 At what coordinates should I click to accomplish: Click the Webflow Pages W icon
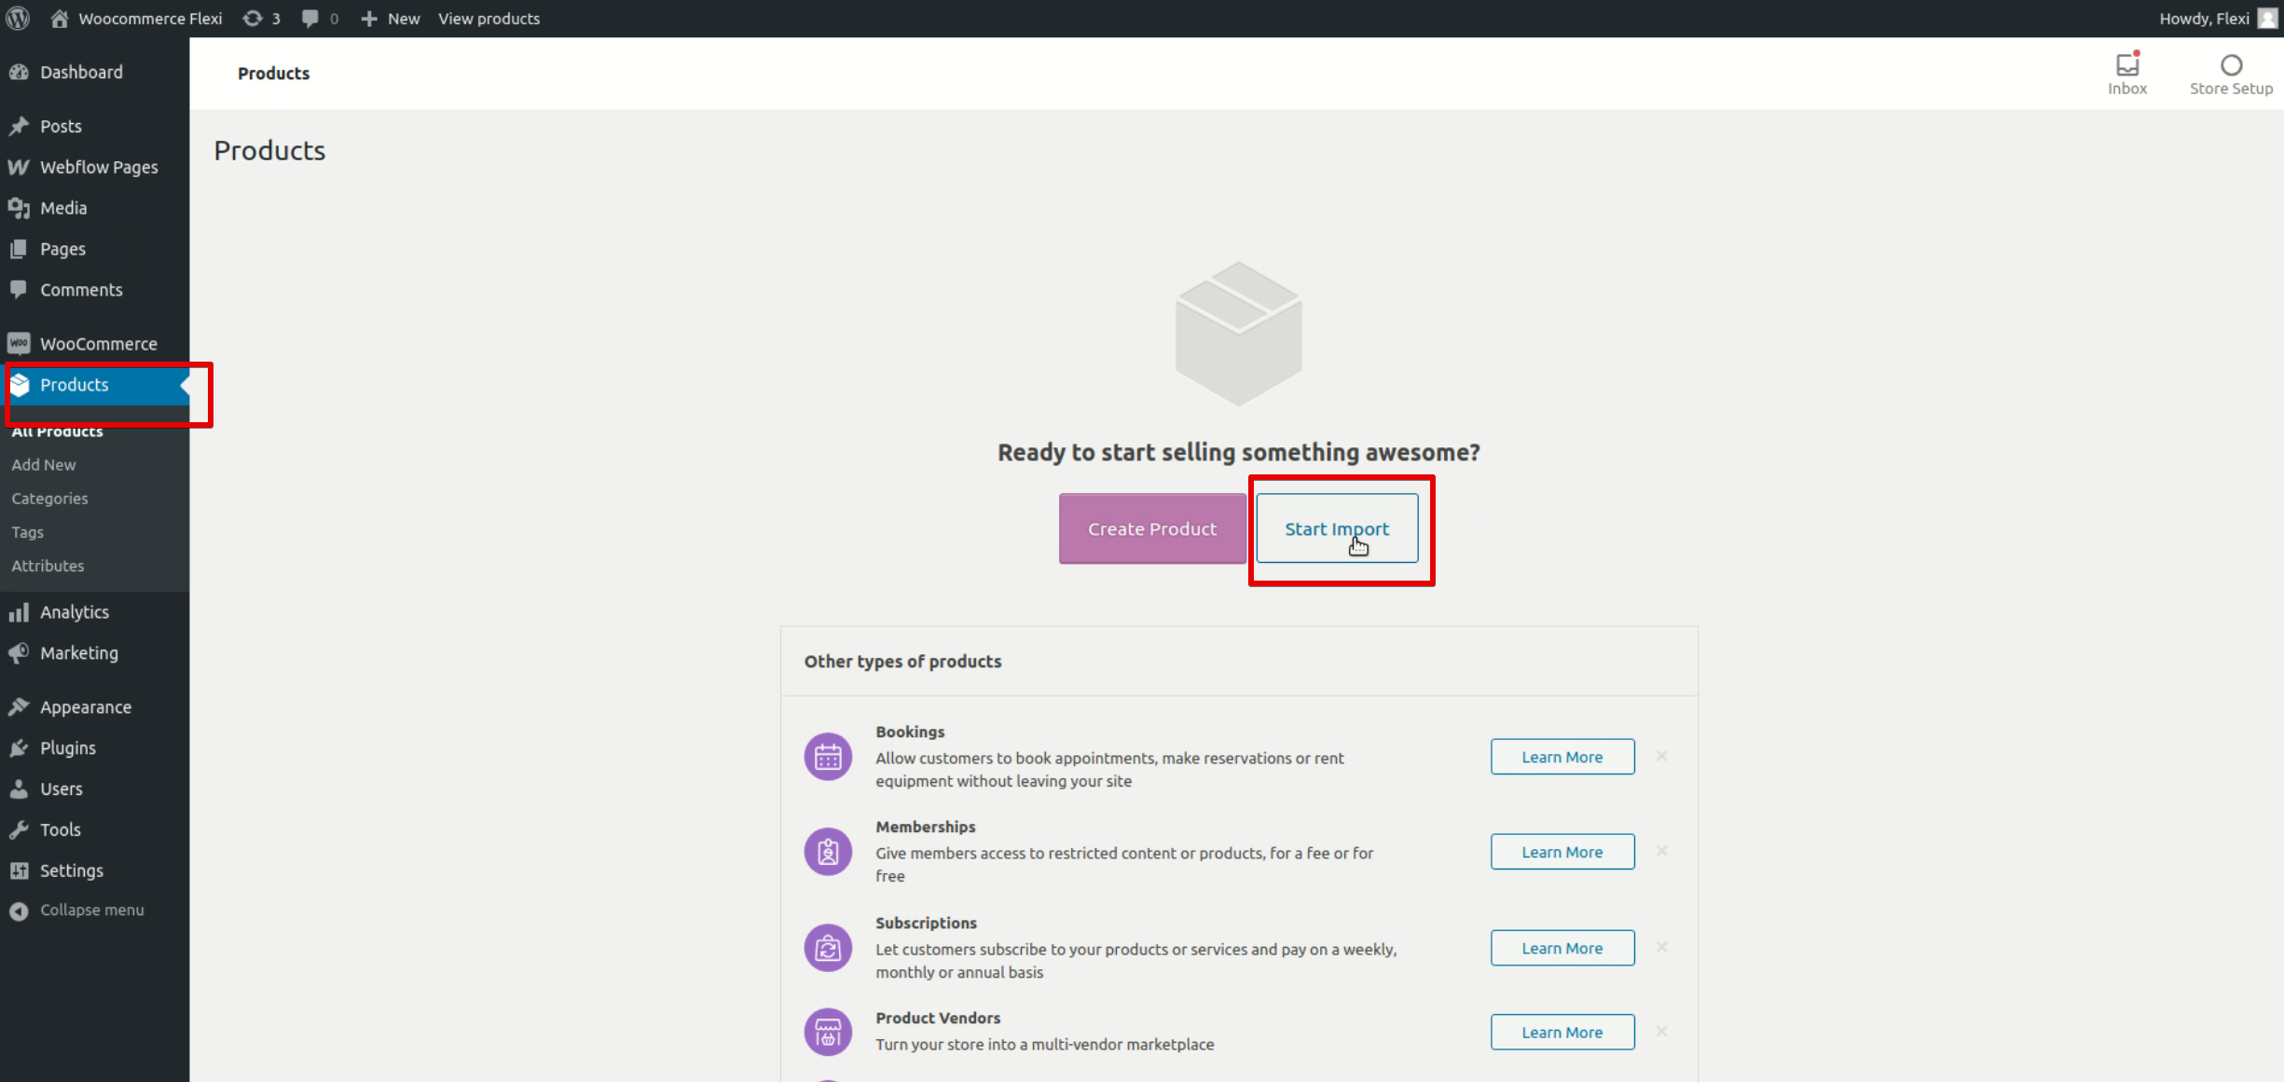pyautogui.click(x=19, y=167)
